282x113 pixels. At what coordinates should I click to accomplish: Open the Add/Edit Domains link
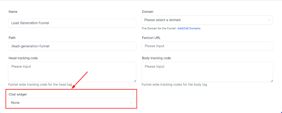tap(189, 28)
